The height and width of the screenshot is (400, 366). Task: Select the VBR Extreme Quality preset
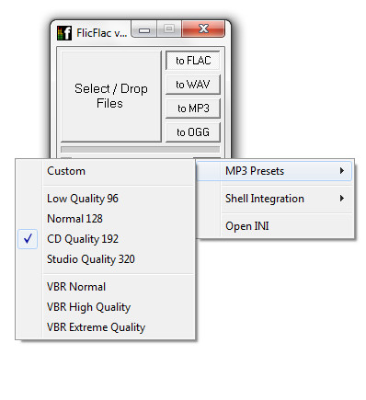tap(105, 327)
